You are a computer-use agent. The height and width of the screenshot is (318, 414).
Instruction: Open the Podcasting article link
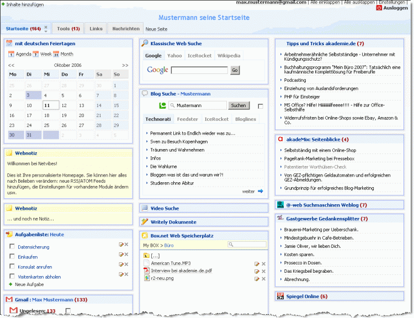295,80
